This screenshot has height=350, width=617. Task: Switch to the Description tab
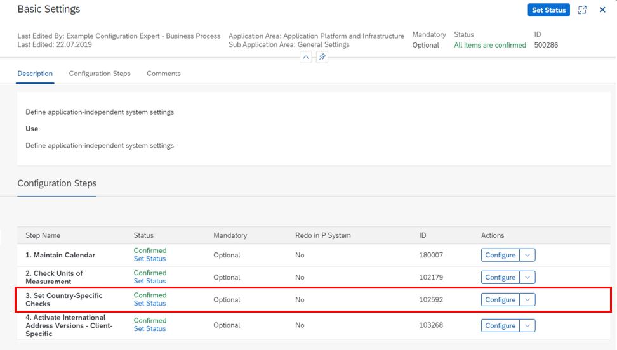click(35, 74)
